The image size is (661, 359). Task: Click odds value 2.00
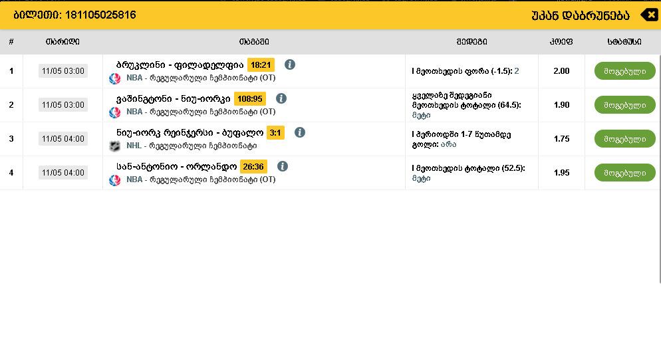coord(561,70)
